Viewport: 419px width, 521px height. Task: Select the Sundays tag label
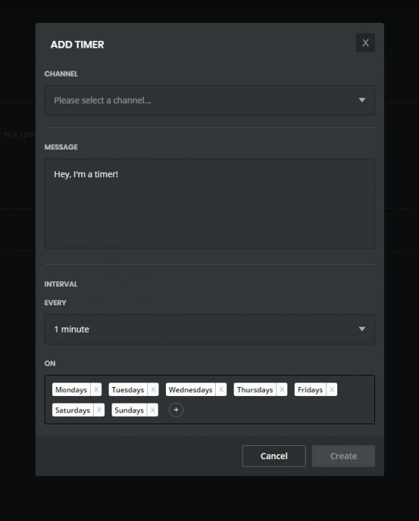(129, 410)
